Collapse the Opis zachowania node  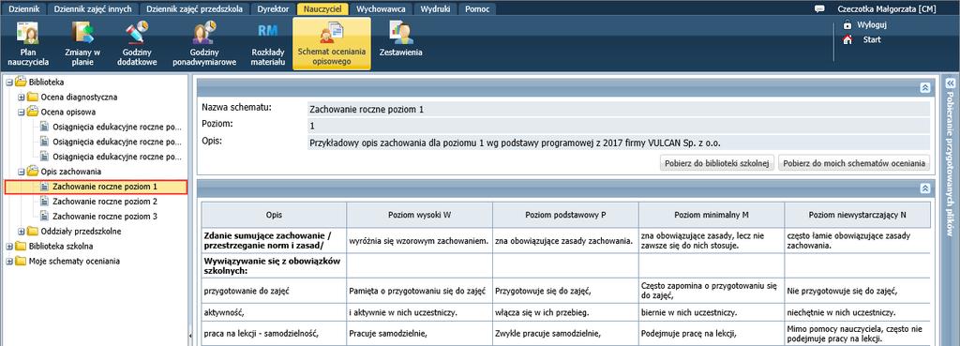pos(21,172)
